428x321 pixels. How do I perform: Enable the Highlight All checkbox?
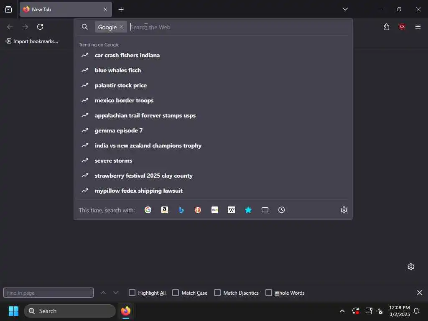(132, 293)
